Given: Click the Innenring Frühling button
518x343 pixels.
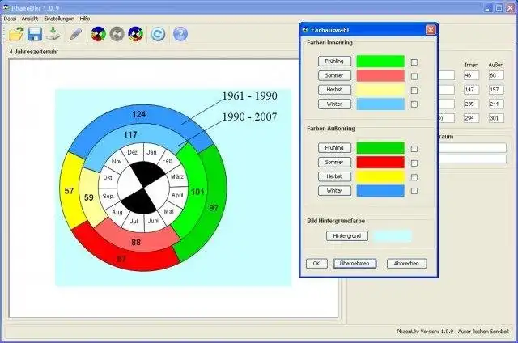Looking at the screenshot, I should click(x=334, y=61).
